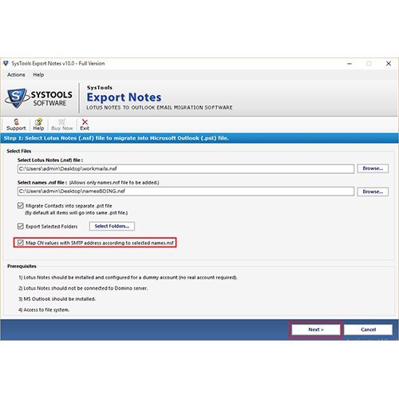This screenshot has height=399, width=399.
Task: Click 'Allows only names.nsf file' hint
Action: pos(114,183)
